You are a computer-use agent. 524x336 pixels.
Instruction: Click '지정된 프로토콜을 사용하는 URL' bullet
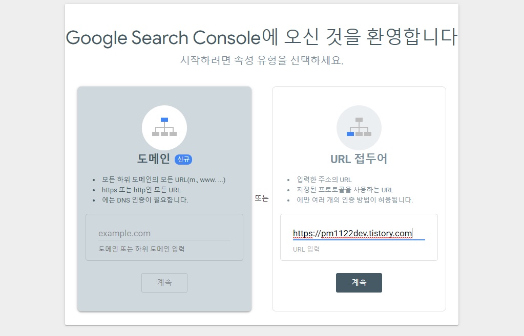tap(345, 190)
